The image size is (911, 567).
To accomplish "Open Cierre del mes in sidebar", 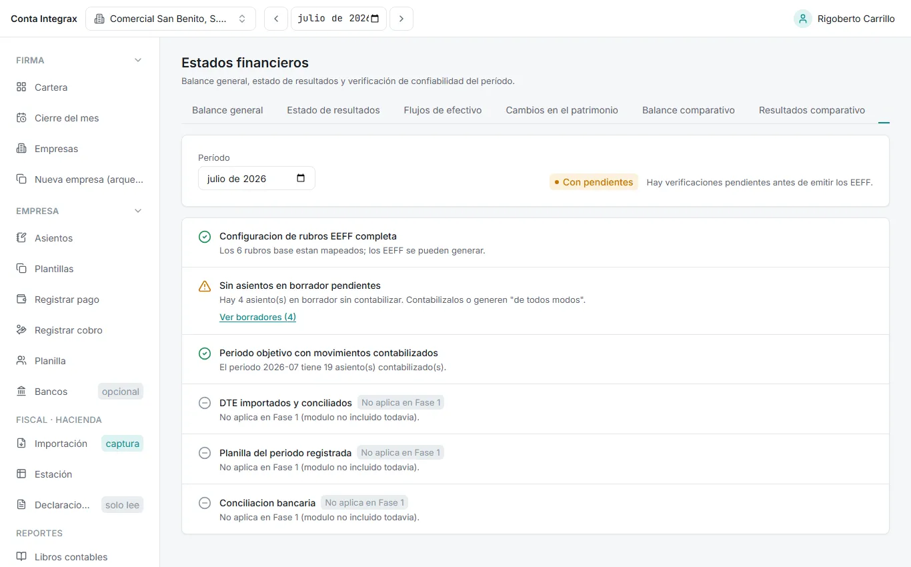I will pos(79,118).
